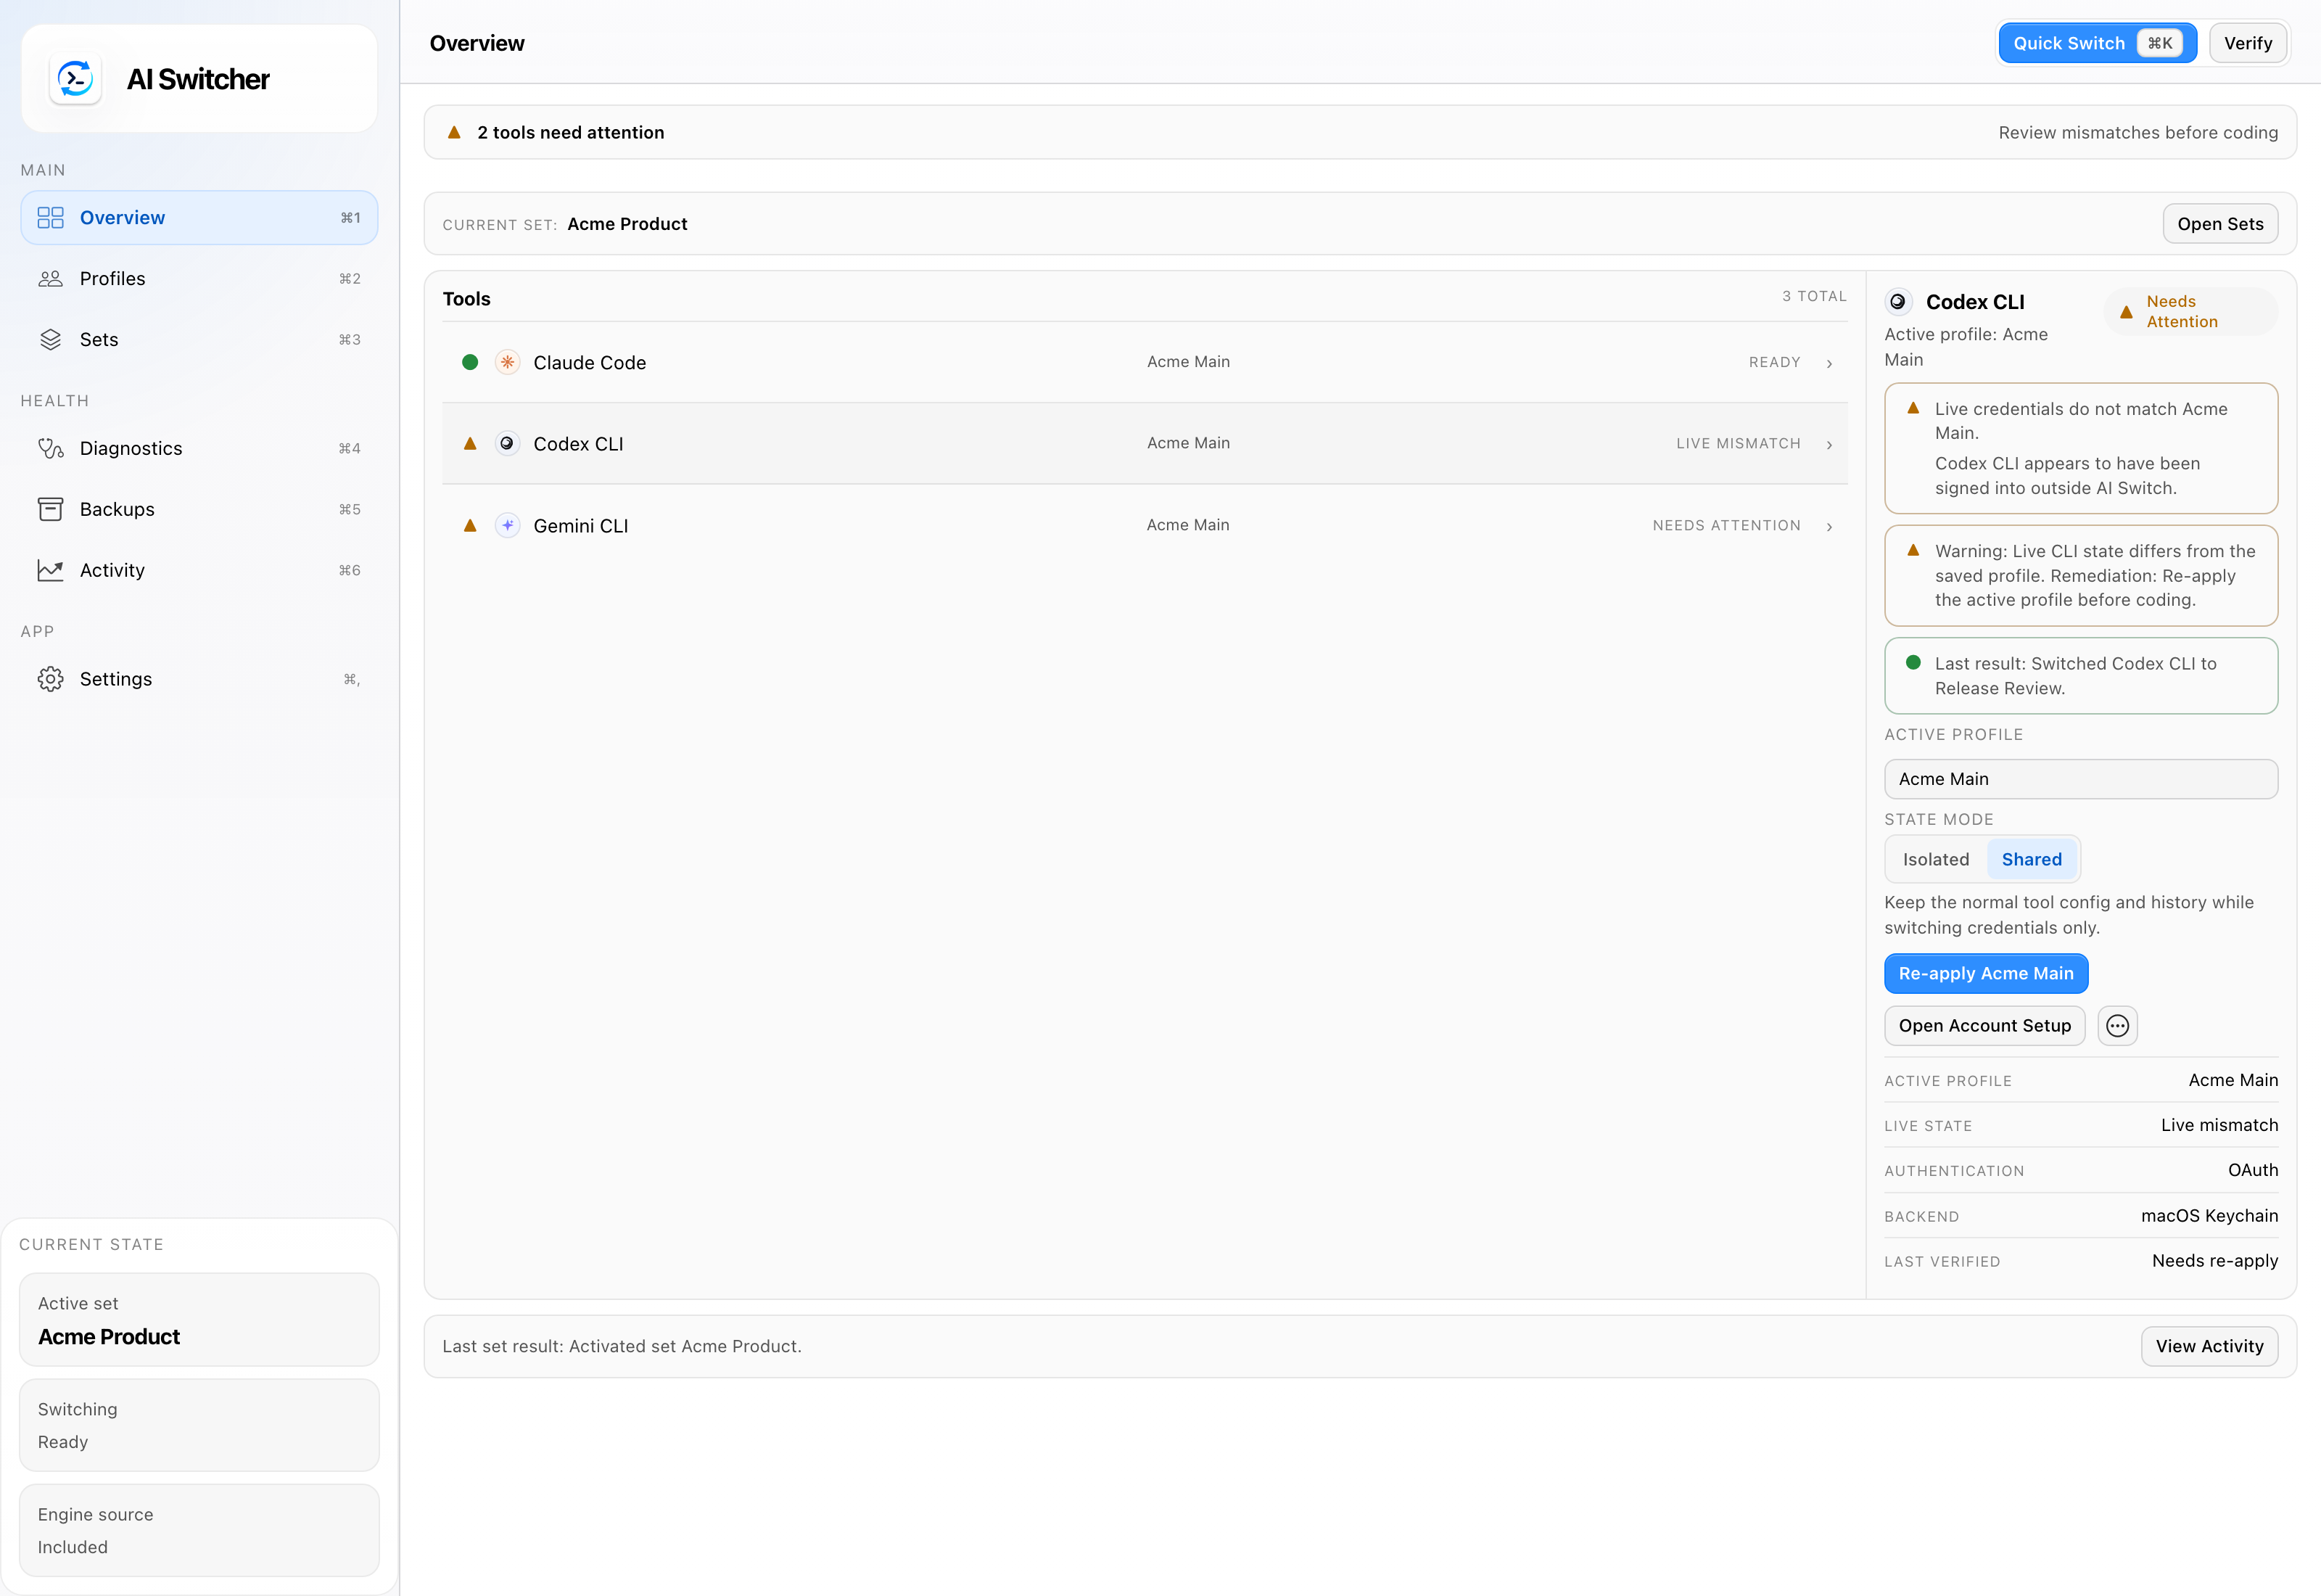Click current set name 'Acme Product'
The width and height of the screenshot is (2321, 1596).
click(x=627, y=224)
